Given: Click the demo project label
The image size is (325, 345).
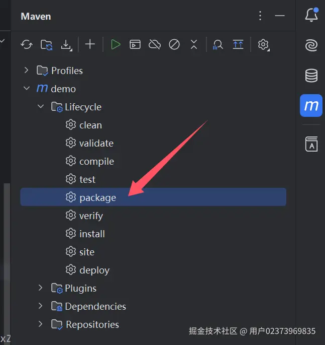Looking at the screenshot, I should tap(63, 89).
